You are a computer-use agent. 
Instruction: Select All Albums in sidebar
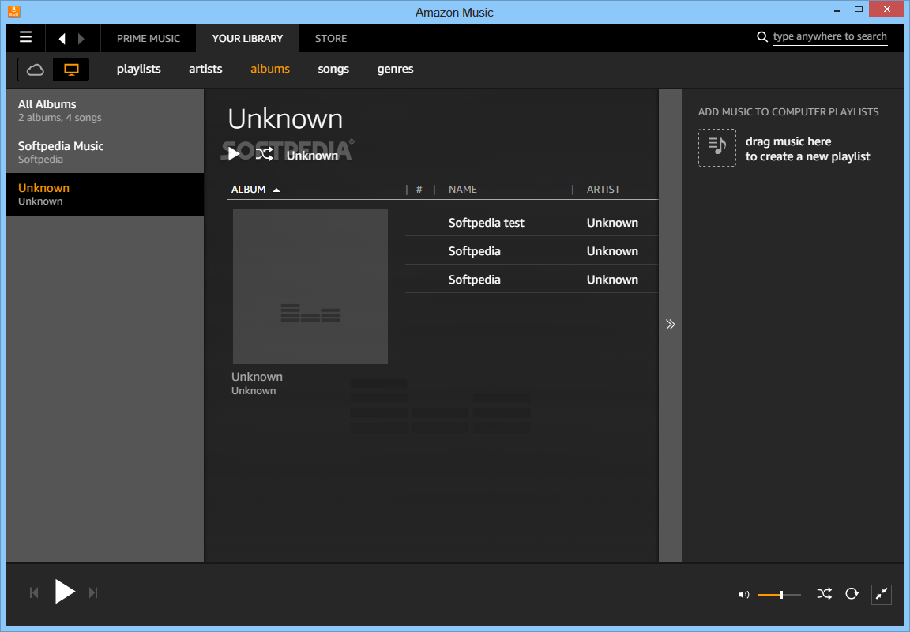tap(105, 111)
